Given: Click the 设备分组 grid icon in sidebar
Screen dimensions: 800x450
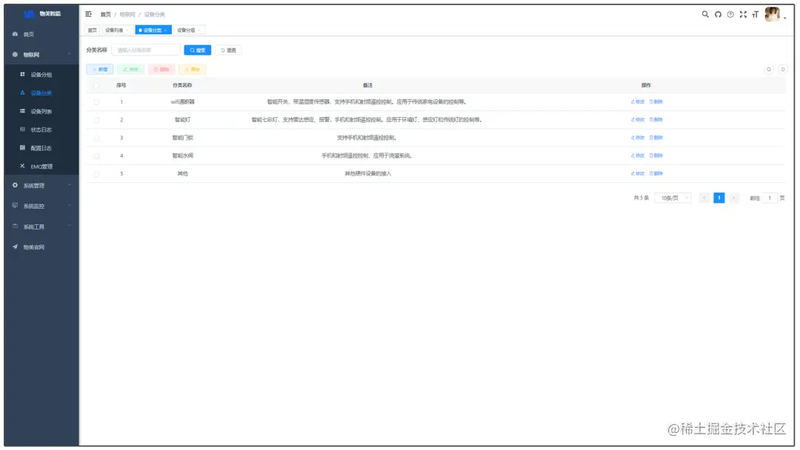Looking at the screenshot, I should (x=22, y=75).
